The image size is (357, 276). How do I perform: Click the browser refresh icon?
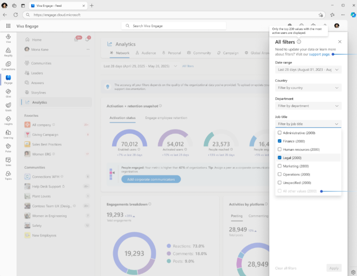(x=15, y=15)
